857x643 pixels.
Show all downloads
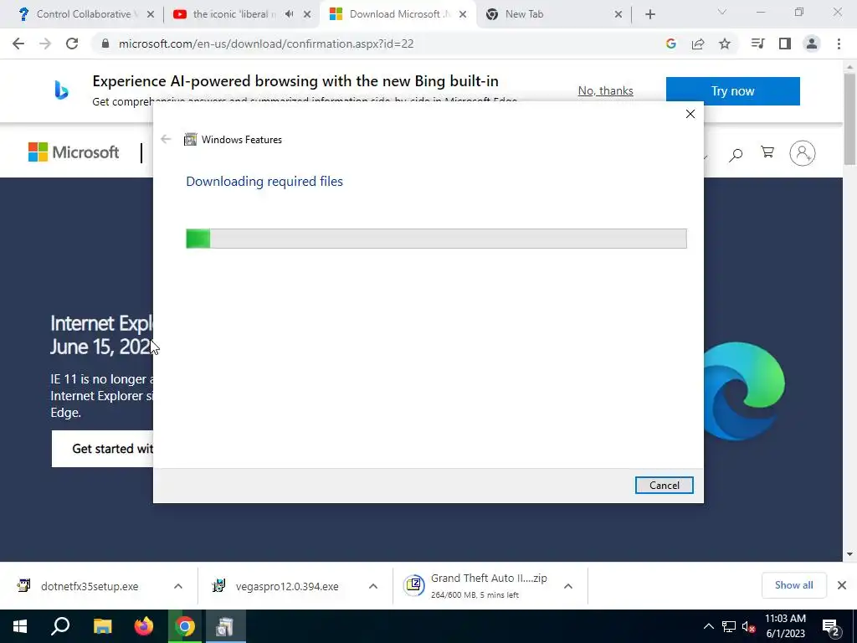pos(793,585)
